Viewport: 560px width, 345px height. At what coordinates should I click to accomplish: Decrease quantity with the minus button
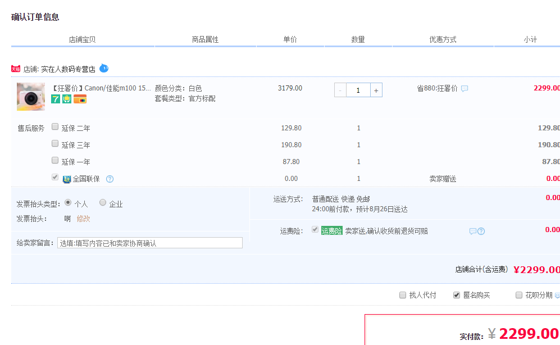[340, 90]
